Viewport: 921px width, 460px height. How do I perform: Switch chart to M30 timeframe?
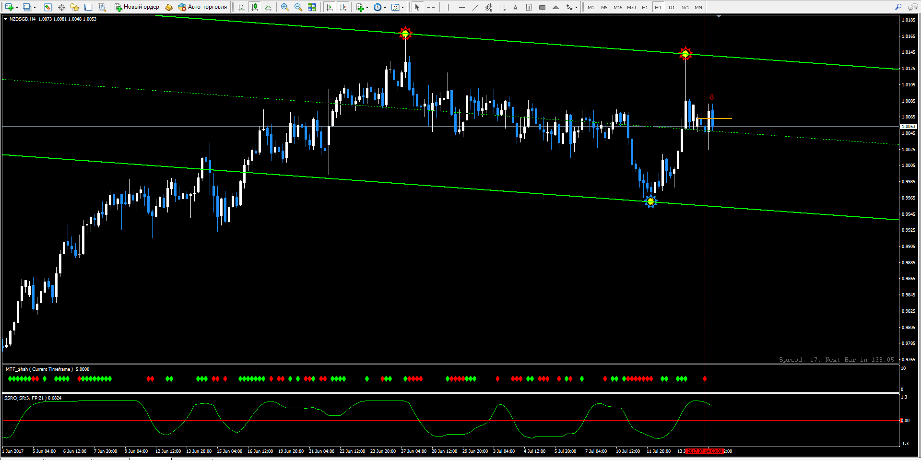pos(631,7)
